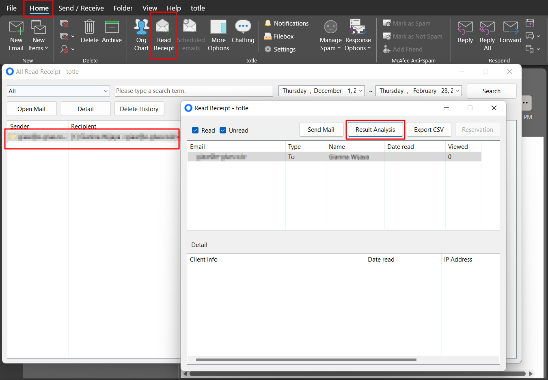Select the recipient row with Type To
548x380 pixels.
pyautogui.click(x=334, y=157)
